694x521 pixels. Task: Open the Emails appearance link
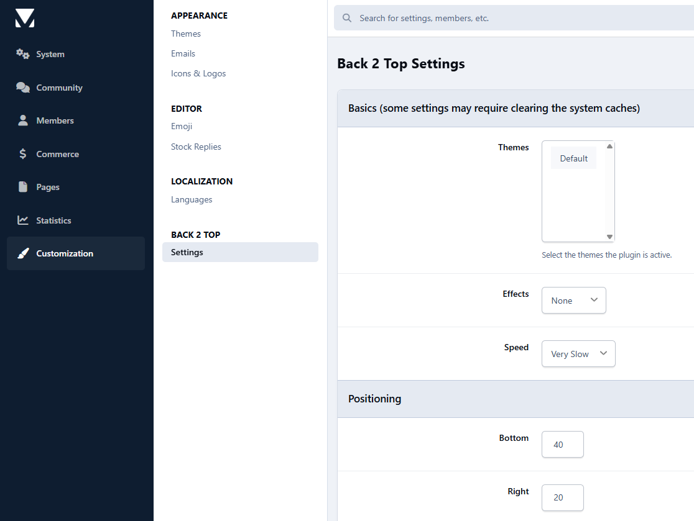[183, 53]
